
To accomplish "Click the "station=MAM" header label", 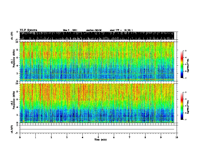I will click(x=94, y=30).
